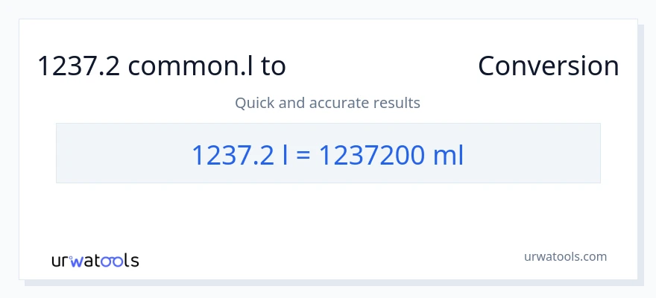Screen dimensions: 656x298
Task: Click the blank gap in the title
Action: pos(382,66)
